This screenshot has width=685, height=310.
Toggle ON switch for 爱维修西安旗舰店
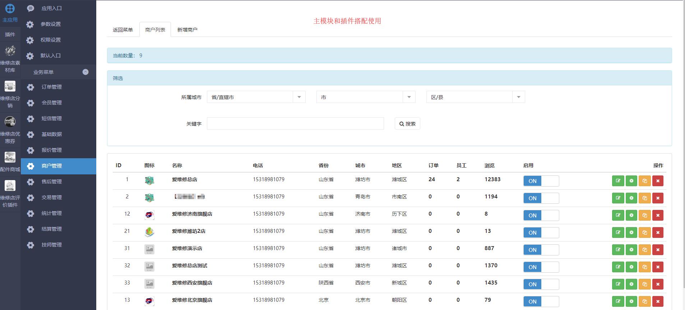[541, 284]
